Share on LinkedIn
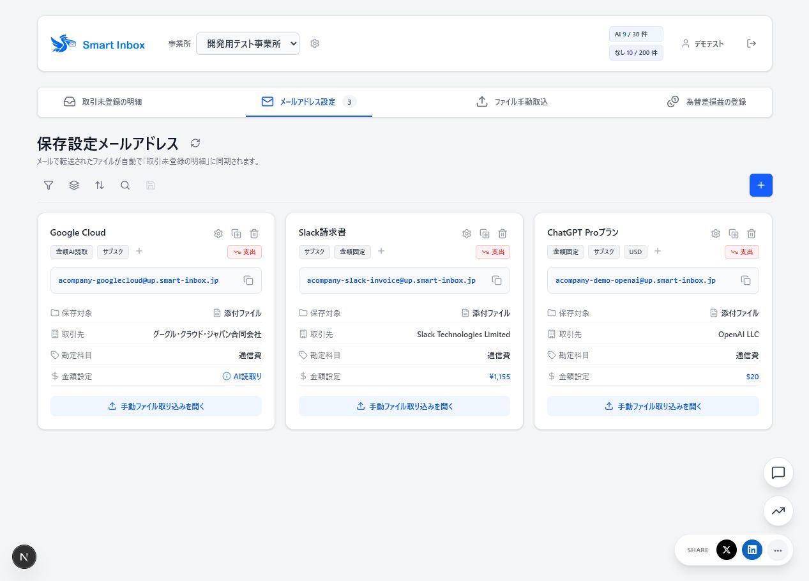The width and height of the screenshot is (809, 581). [752, 550]
